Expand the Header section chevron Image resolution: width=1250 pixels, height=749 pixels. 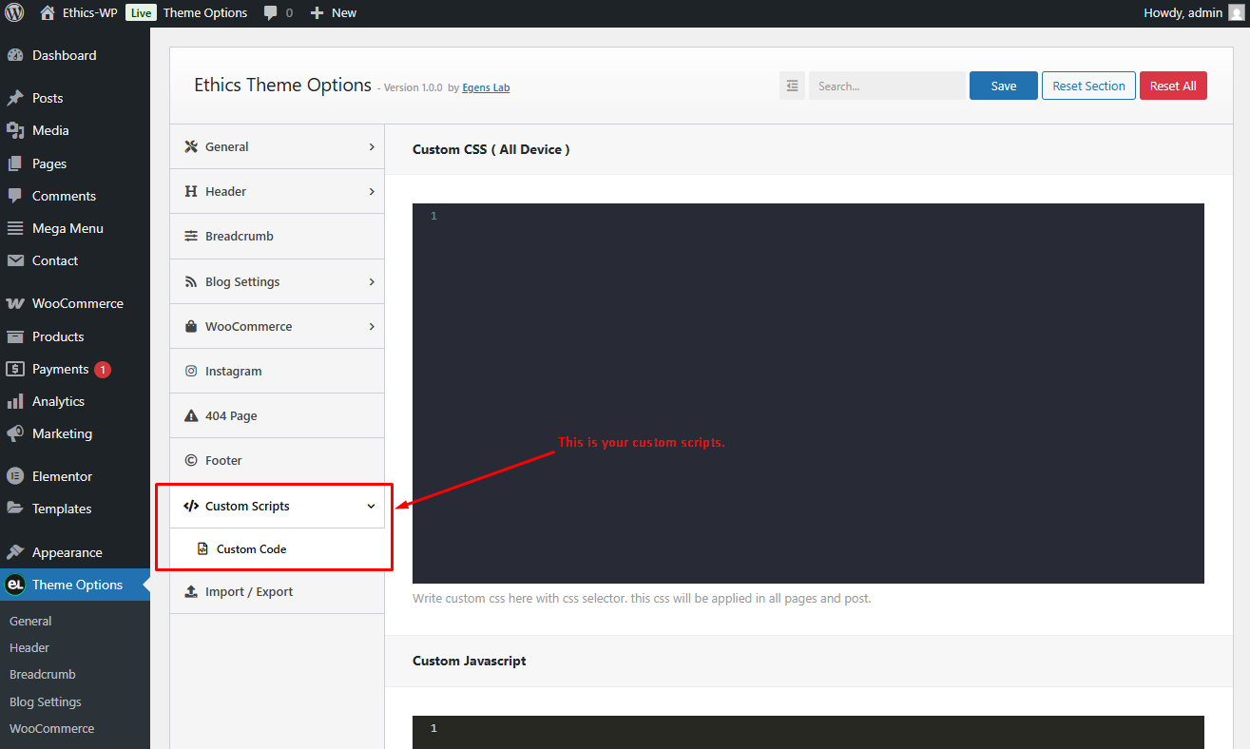coord(372,191)
